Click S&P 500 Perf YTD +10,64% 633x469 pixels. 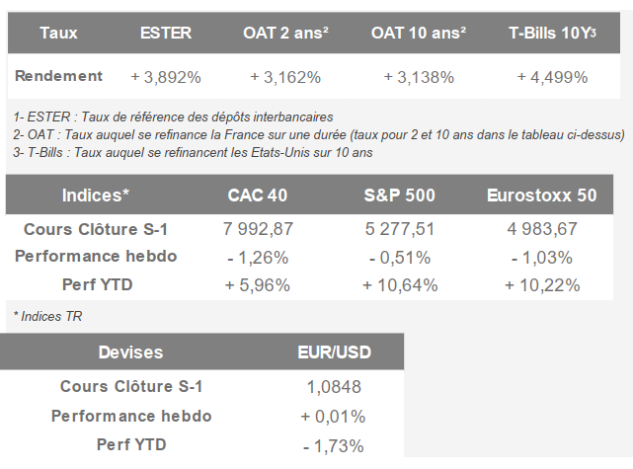(398, 285)
